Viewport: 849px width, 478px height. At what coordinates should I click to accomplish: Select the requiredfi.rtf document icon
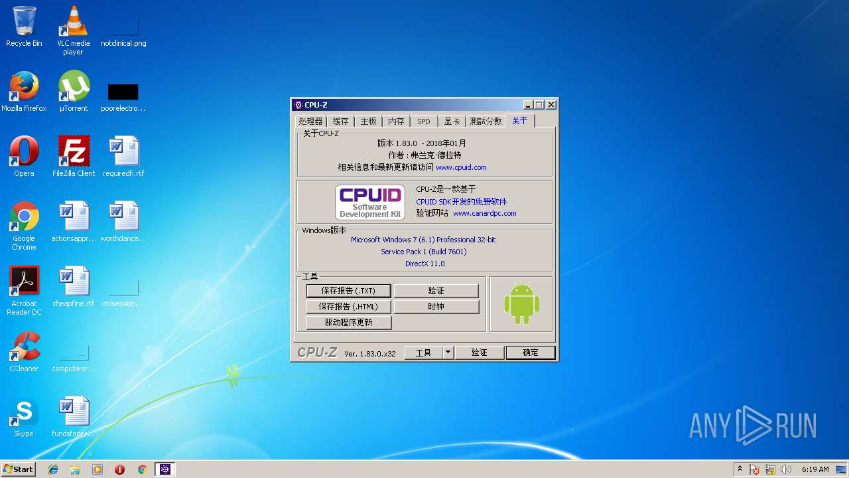coord(123,157)
